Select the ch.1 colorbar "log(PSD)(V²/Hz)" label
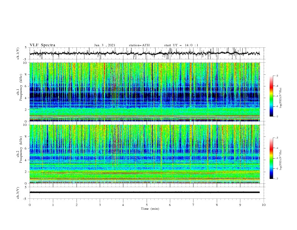 tap(281, 98)
